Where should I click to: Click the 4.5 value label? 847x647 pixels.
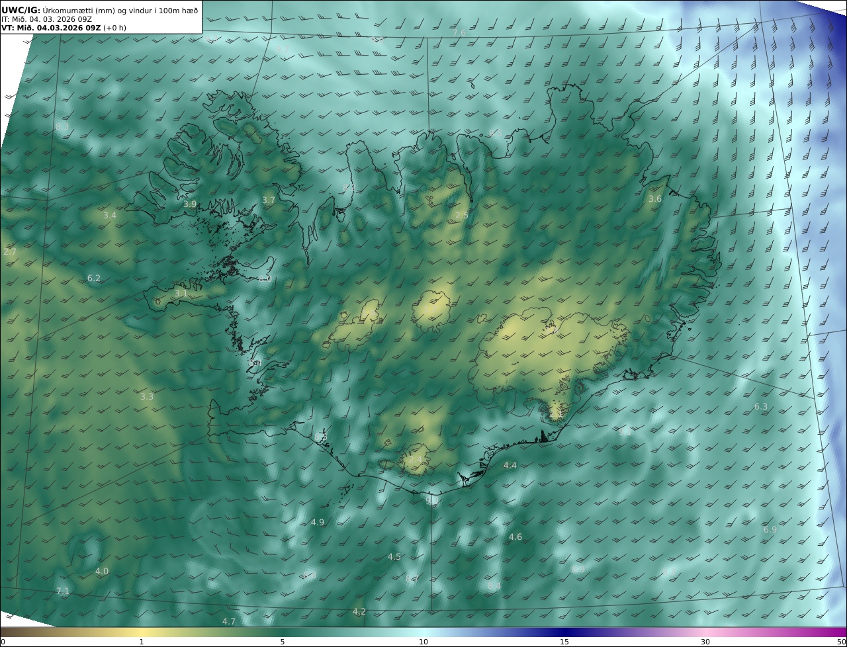[x=394, y=557]
